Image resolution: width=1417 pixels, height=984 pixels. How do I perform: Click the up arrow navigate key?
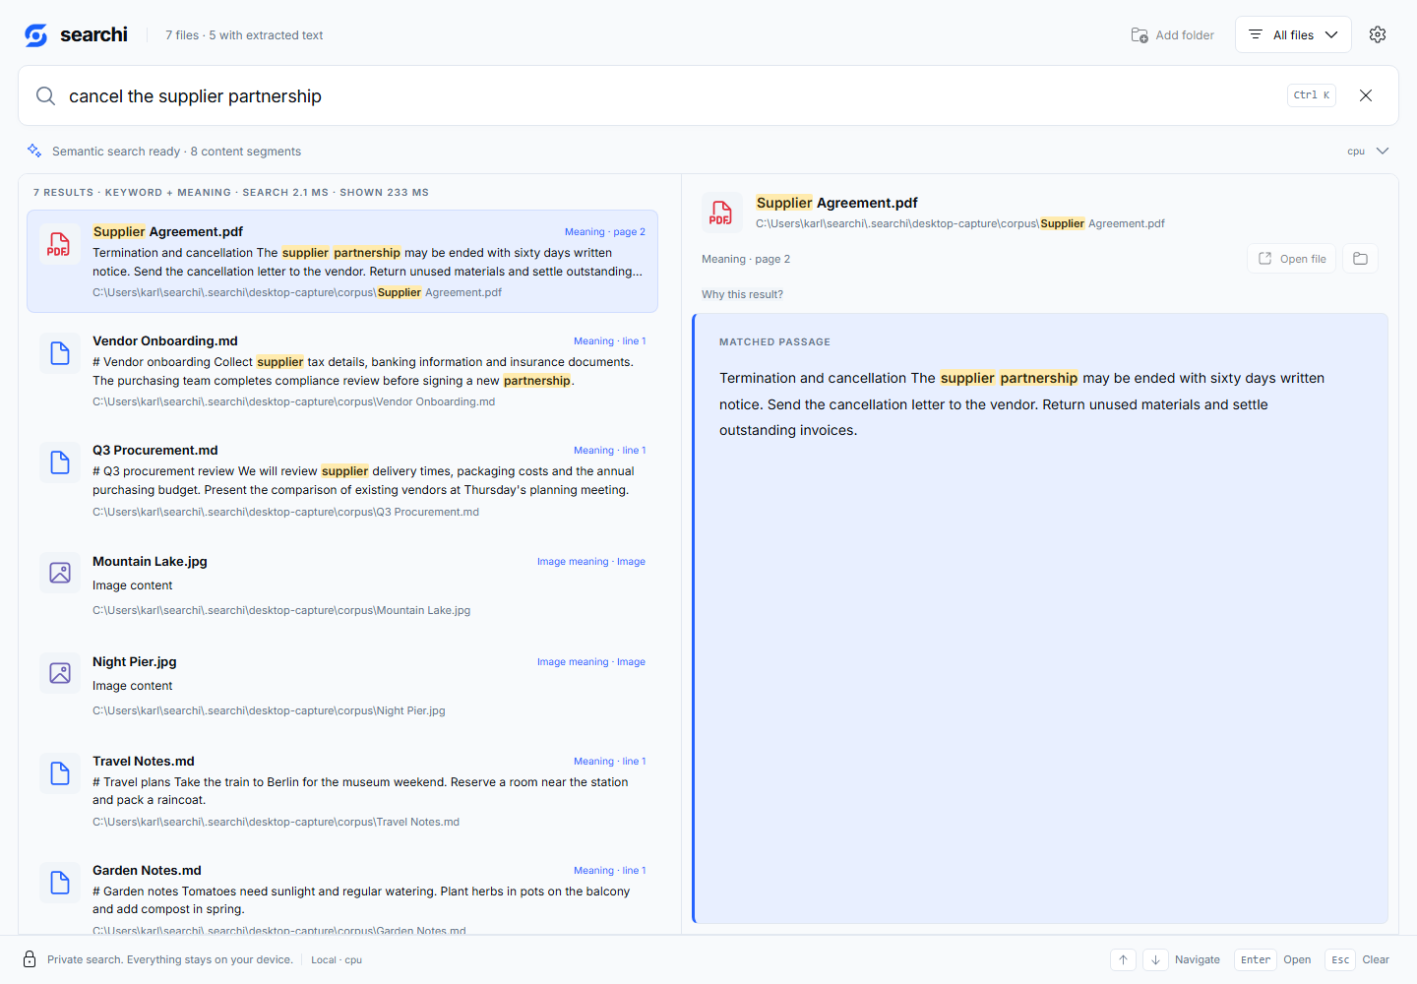coord(1123,960)
